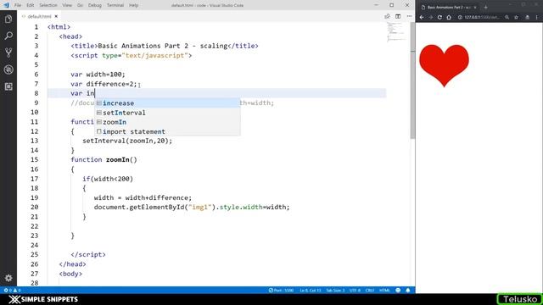The width and height of the screenshot is (543, 305).
Task: Reload the page in the browser window
Action: (439, 17)
